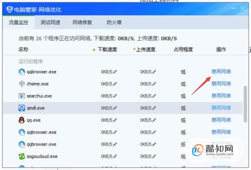Switch to the 网络修复 tab
Screen dimensions: 251x170
click(x=82, y=22)
